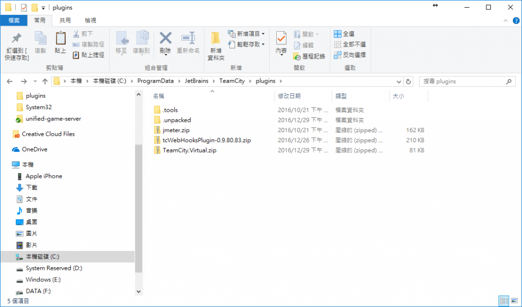Click the Edit (編輯) ribbon icon
The width and height of the screenshot is (522, 307).
pos(297,45)
